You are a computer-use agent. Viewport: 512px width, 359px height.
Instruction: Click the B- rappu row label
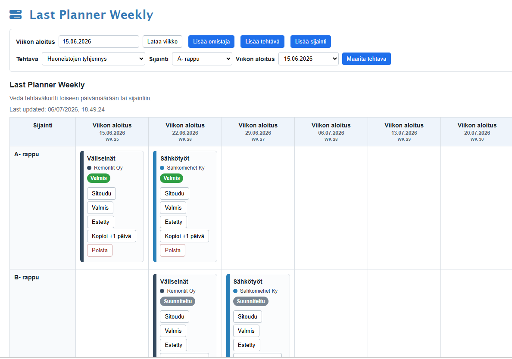coord(26,277)
